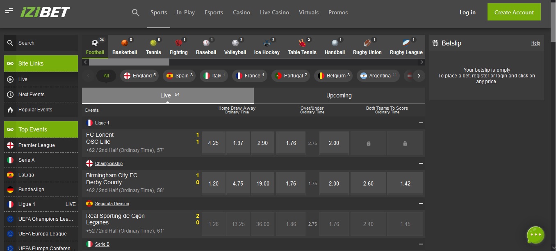This screenshot has width=556, height=251.
Task: Filter matches by Argentina
Action: (x=378, y=76)
